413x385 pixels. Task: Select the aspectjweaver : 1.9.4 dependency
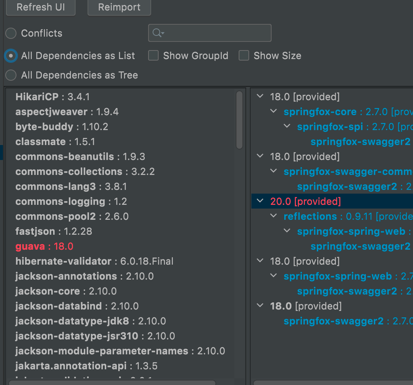67,112
